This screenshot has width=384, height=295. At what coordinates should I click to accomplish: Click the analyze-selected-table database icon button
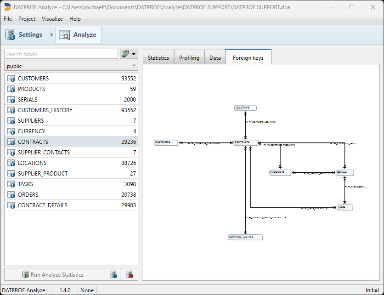tap(113, 275)
